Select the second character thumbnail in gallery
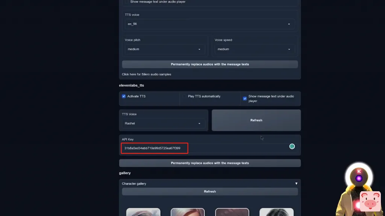The image size is (385, 216). pos(188,212)
